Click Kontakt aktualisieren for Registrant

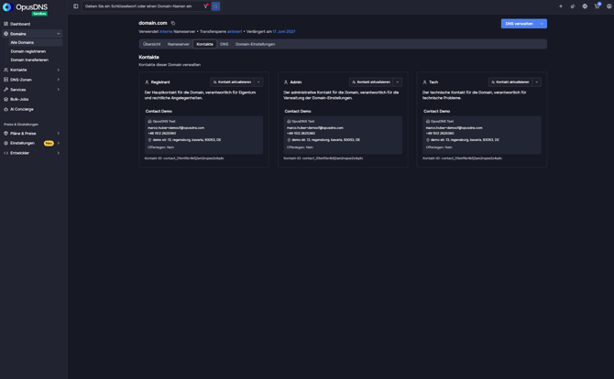232,82
